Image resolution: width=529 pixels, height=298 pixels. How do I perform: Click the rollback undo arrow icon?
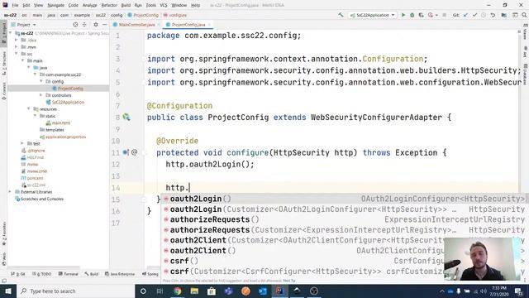493,15
